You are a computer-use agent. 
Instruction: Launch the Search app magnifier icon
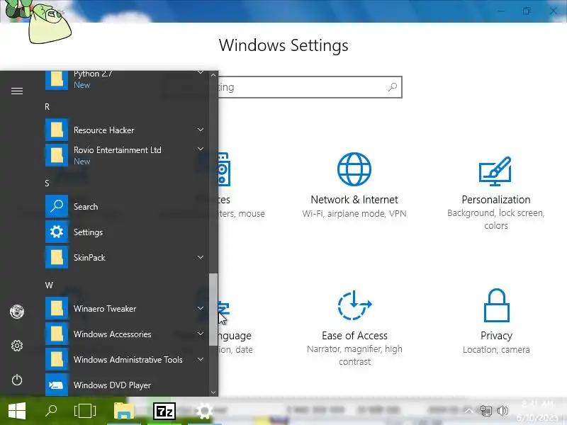(57, 206)
